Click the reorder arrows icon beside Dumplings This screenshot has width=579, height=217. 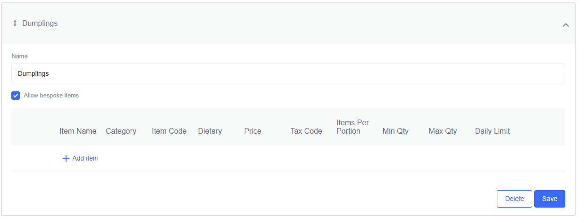tap(15, 23)
